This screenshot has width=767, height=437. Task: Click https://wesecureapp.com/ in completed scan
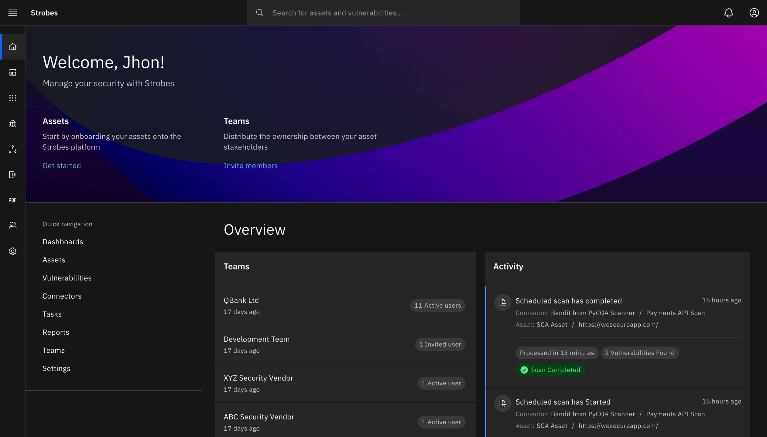(618, 325)
